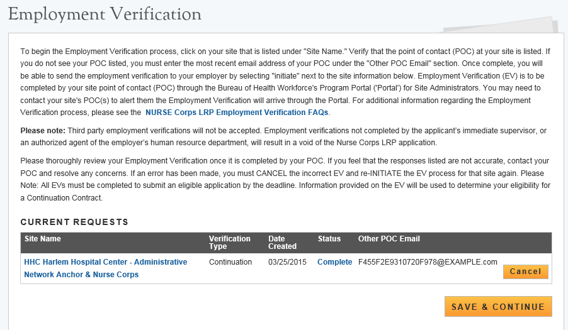
Task: Click the Complete status link
Action: click(334, 262)
